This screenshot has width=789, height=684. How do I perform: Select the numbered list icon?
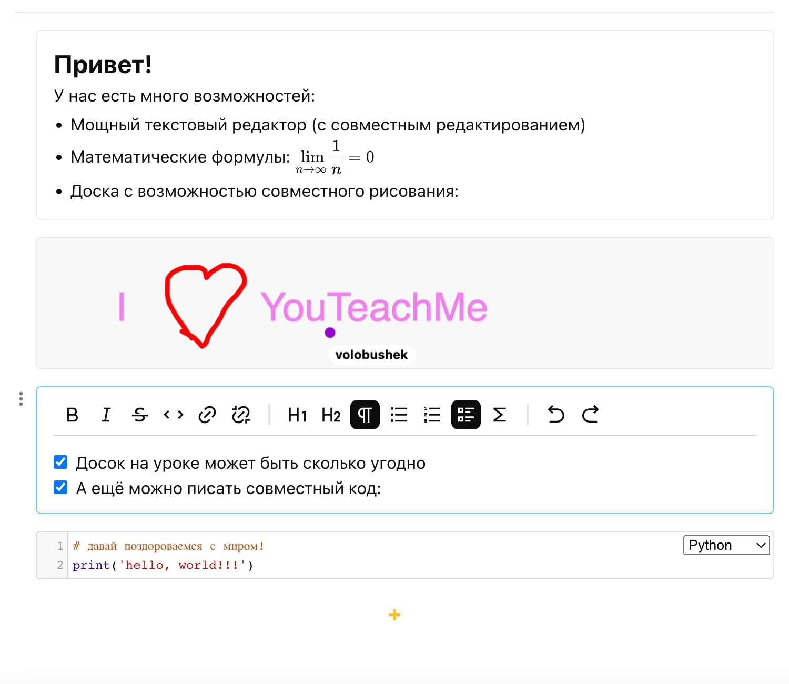coord(431,415)
